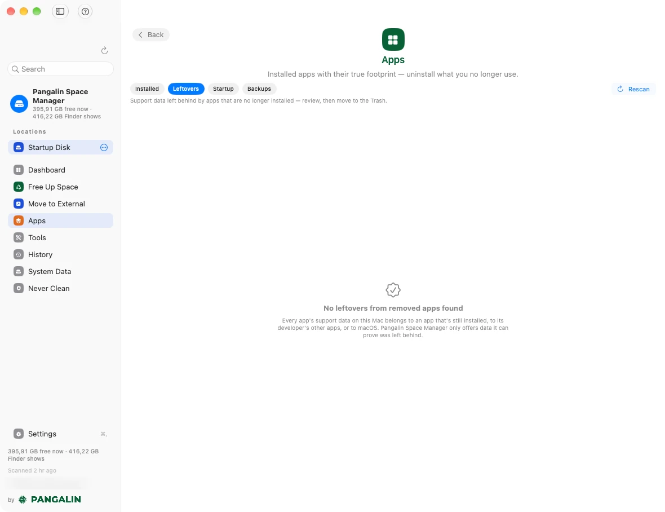Click the Never Clean sidebar icon
This screenshot has height=512, width=665.
(19, 289)
